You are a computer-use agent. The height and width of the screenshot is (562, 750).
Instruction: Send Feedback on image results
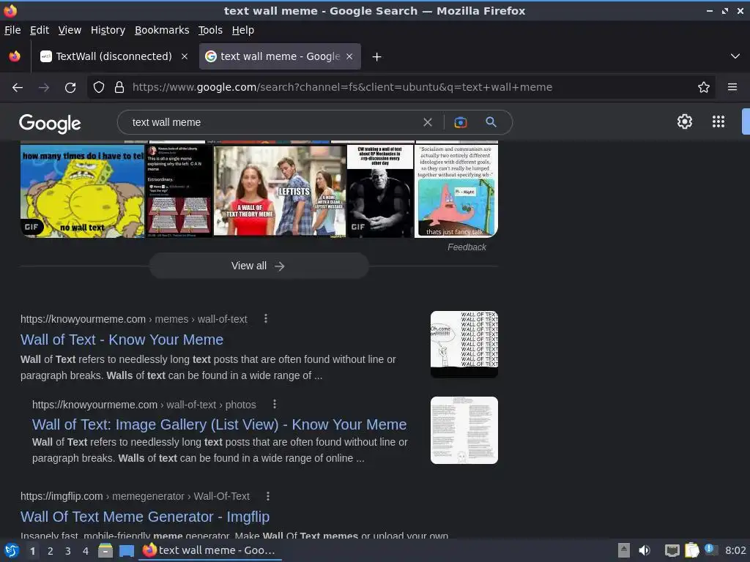click(467, 247)
